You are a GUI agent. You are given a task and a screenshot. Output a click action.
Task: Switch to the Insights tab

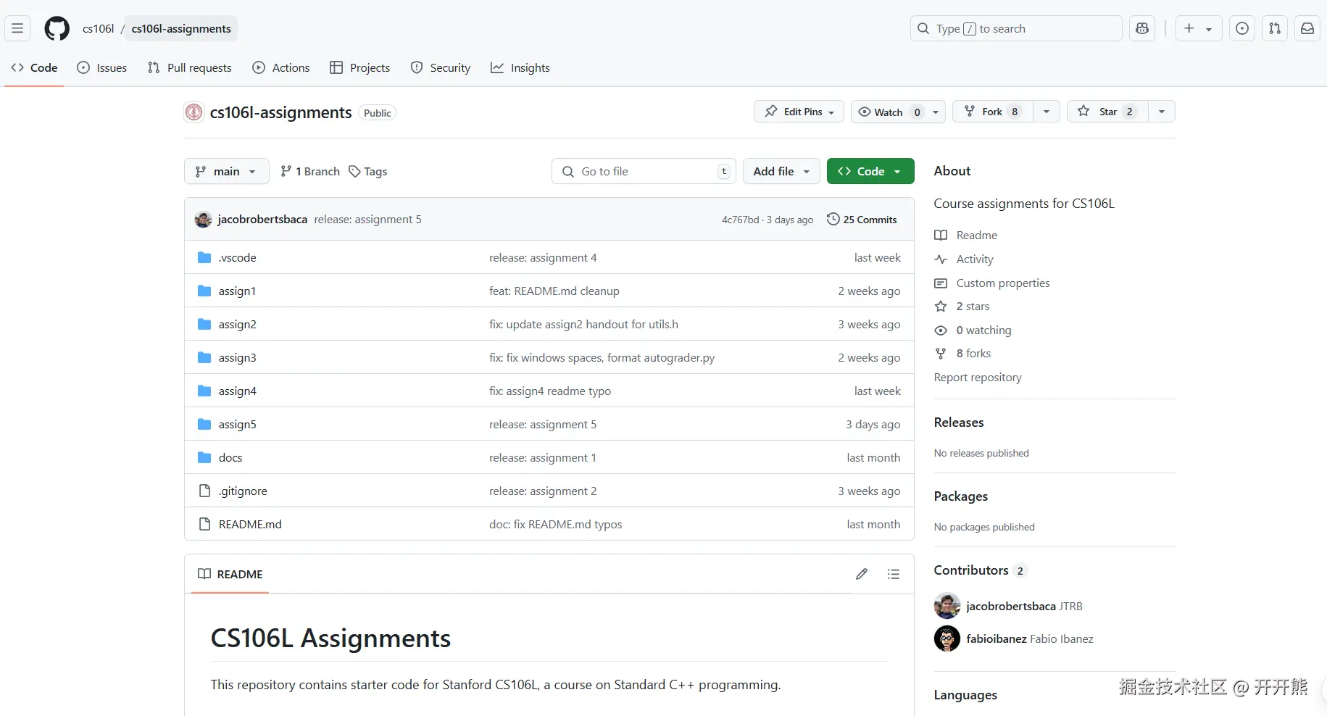(520, 68)
